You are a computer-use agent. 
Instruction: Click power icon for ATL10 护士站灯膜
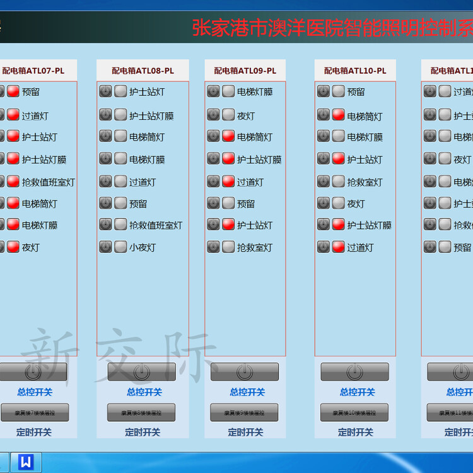[x=324, y=225]
